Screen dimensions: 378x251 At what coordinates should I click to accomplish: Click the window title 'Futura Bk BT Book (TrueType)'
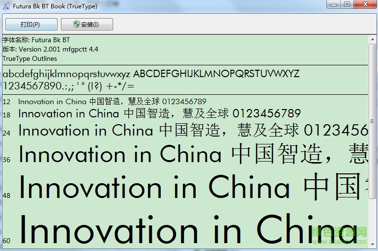(x=55, y=6)
